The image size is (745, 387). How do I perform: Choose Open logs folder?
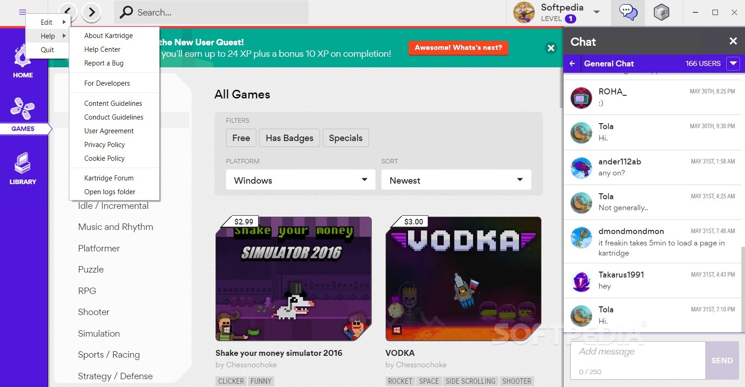pyautogui.click(x=114, y=191)
